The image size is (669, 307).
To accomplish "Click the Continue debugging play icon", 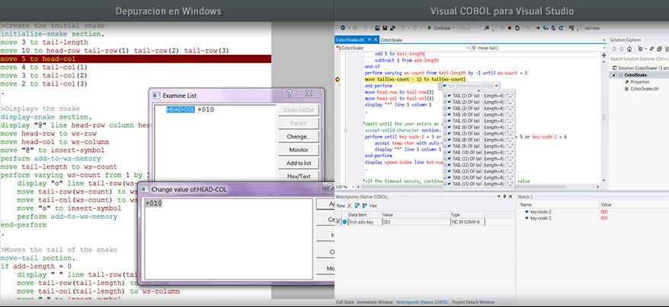I will (430, 27).
